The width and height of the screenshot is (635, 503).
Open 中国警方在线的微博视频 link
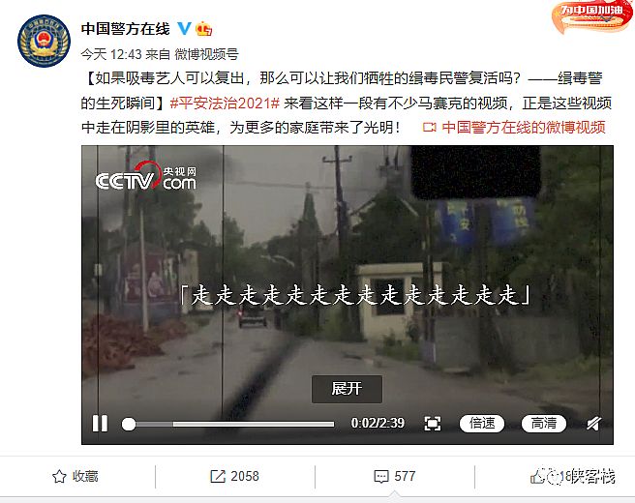514,128
